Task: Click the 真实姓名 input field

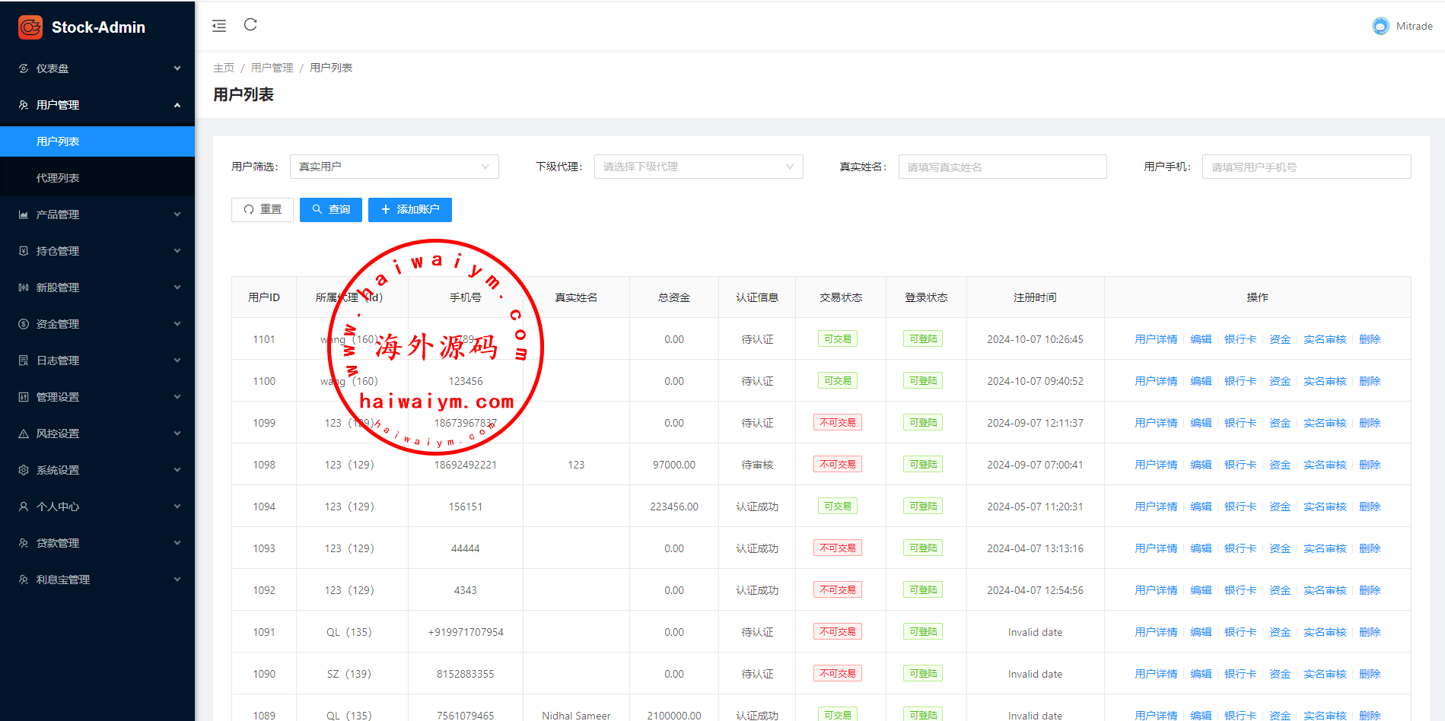Action: point(1001,167)
